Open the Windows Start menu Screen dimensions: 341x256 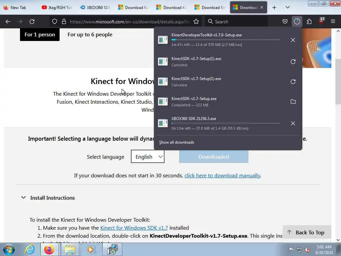click(9, 249)
